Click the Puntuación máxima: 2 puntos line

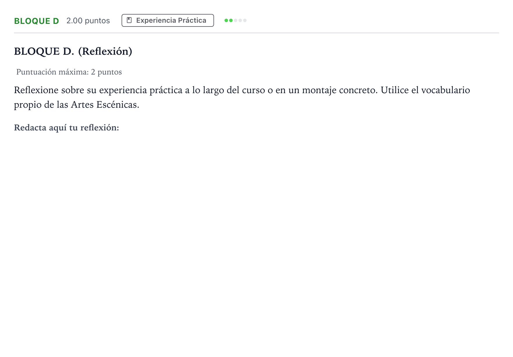(69, 72)
